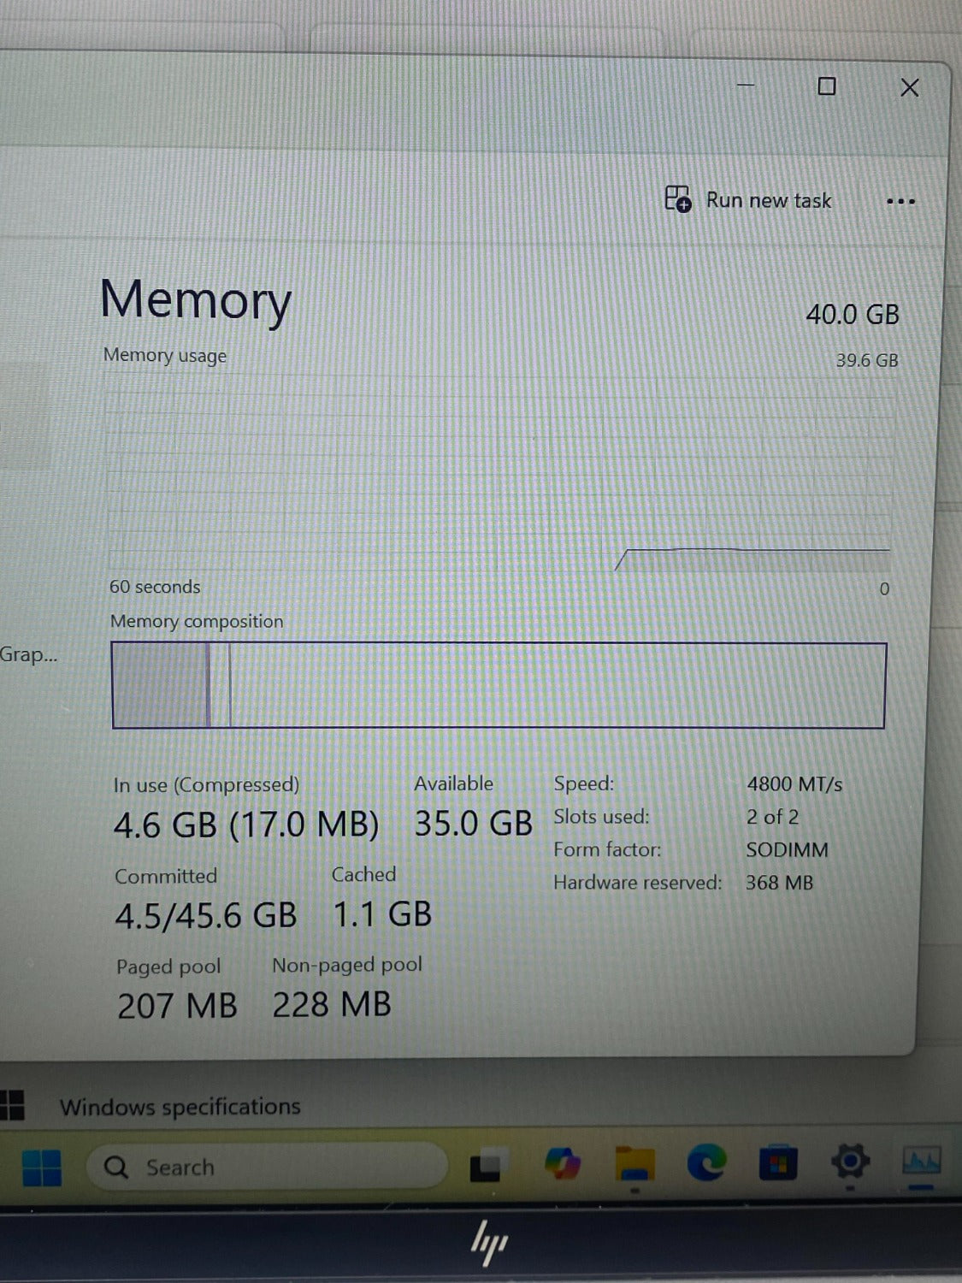Screen dimensions: 962x1283
Task: Open the Windows specifications link
Action: [180, 1106]
